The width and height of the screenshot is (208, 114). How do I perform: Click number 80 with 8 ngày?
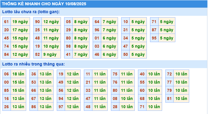point(69,38)
